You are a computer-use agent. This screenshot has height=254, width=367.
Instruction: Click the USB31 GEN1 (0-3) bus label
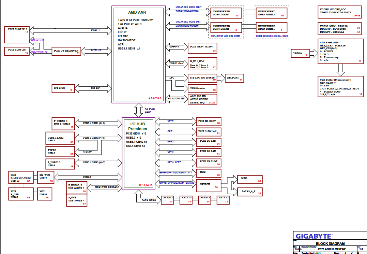pyautogui.click(x=94, y=123)
